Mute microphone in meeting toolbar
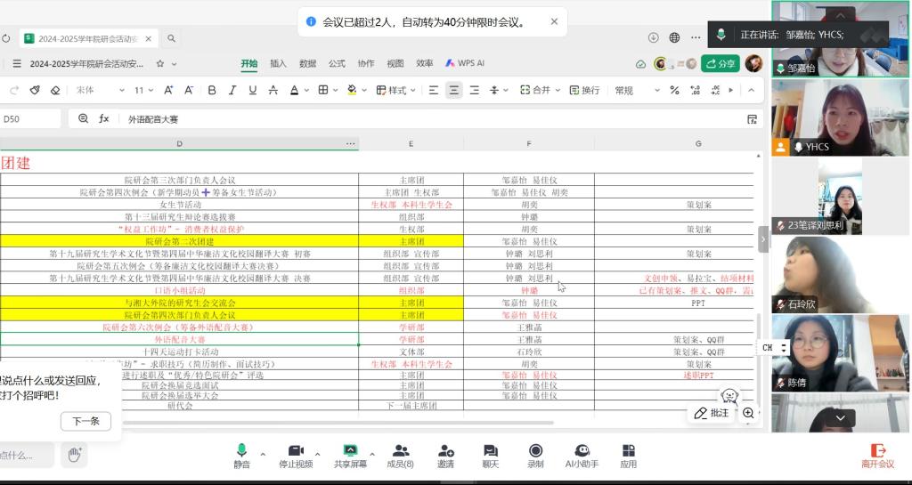The width and height of the screenshot is (912, 485). tap(241, 455)
